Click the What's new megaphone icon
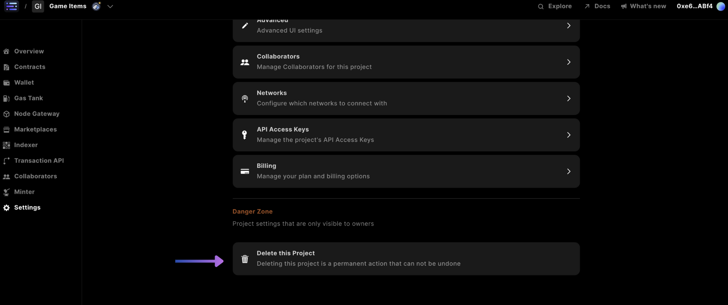 (x=624, y=7)
